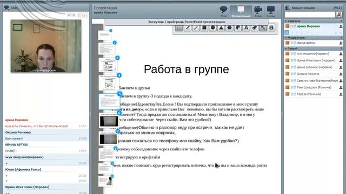Click chat message 'Всем привет!'
The width and height of the screenshot is (346, 194).
pos(14,138)
